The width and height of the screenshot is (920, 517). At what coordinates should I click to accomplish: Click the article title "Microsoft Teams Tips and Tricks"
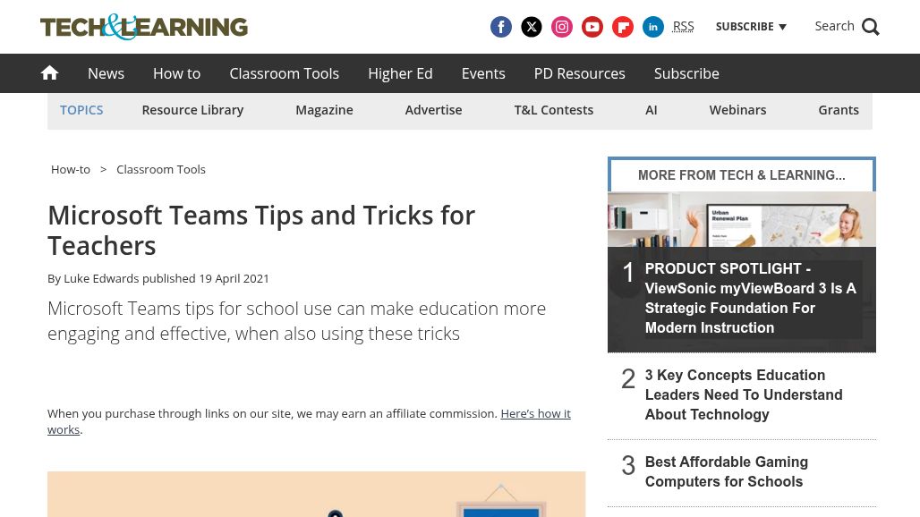pyautogui.click(x=261, y=231)
